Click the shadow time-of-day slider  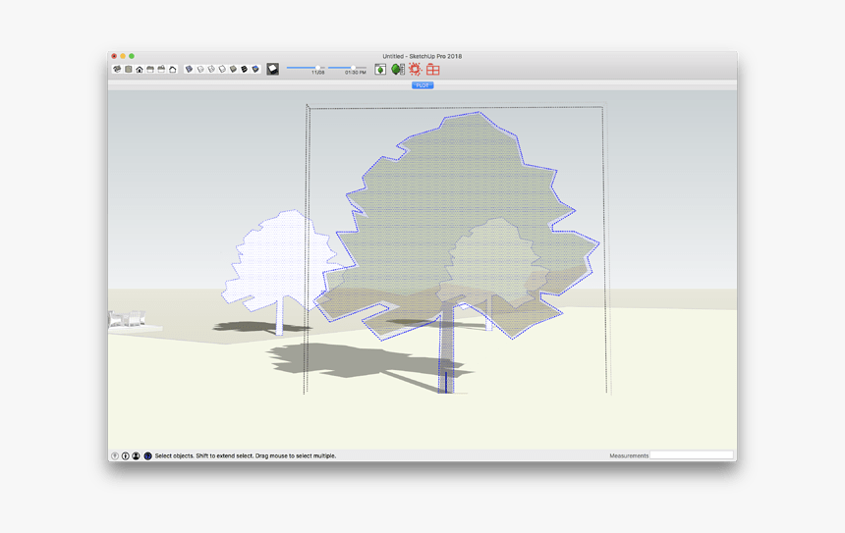(x=353, y=68)
